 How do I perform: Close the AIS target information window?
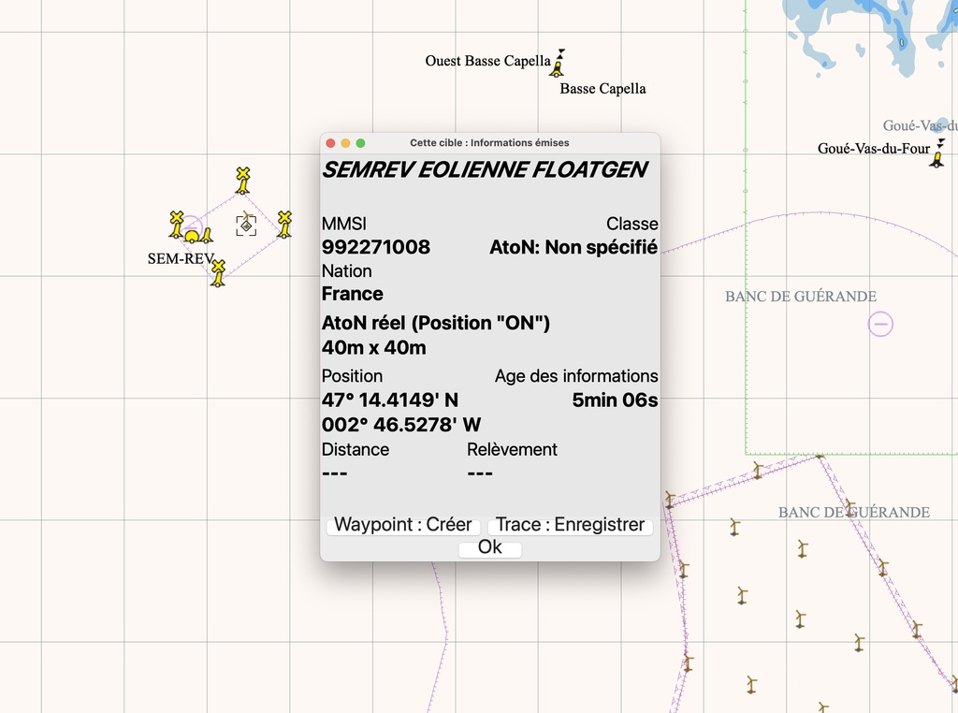(x=330, y=143)
